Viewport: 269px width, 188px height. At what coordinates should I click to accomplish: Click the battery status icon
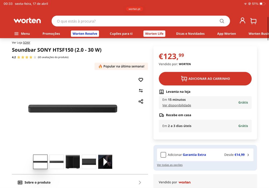click(x=262, y=3)
